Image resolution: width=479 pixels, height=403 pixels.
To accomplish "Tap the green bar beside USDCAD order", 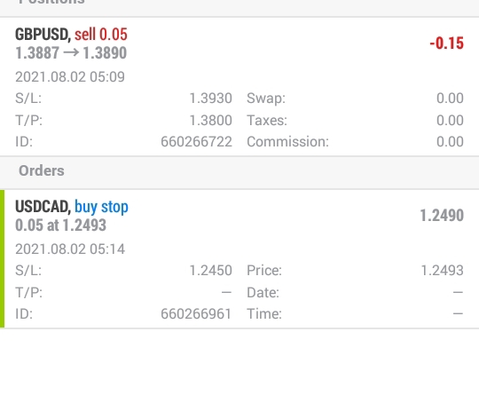I will click(2, 258).
